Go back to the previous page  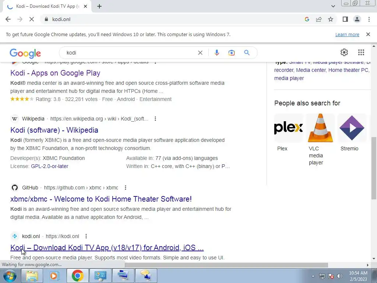[x=8, y=19]
